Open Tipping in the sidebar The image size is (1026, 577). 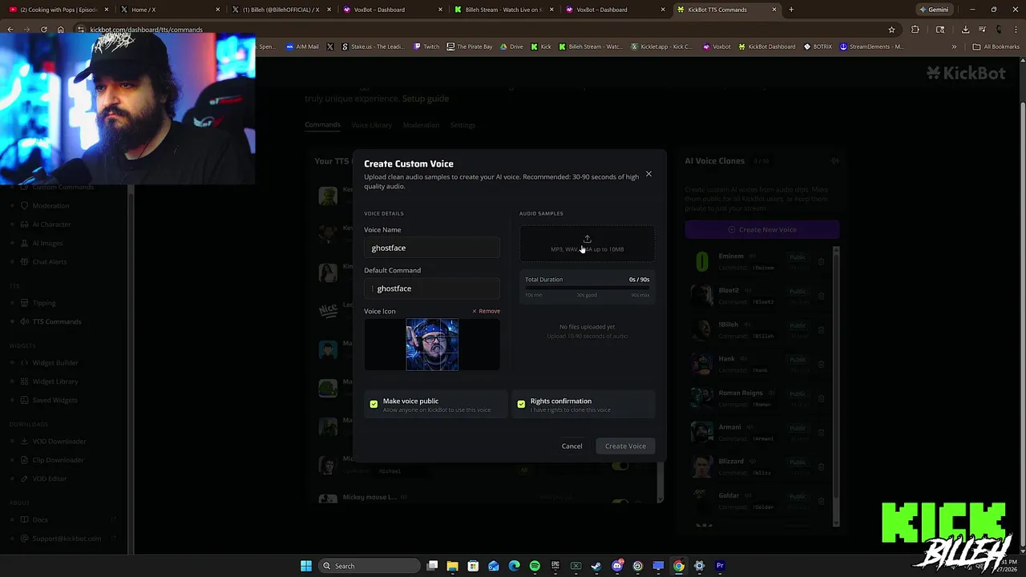coord(44,303)
